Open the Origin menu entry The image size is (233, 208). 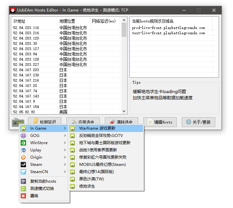coord(44,157)
